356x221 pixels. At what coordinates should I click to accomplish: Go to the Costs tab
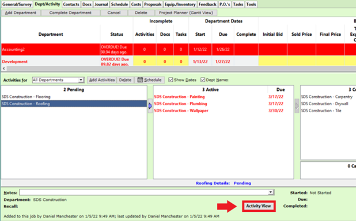pyautogui.click(x=136, y=4)
